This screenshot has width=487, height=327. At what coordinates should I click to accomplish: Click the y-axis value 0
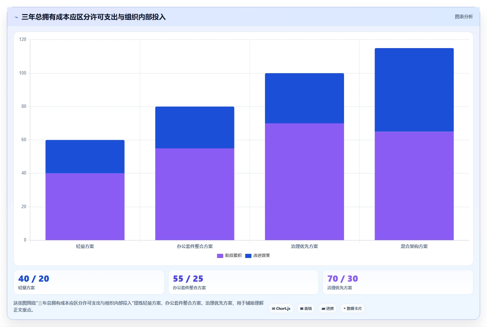(x=25, y=240)
